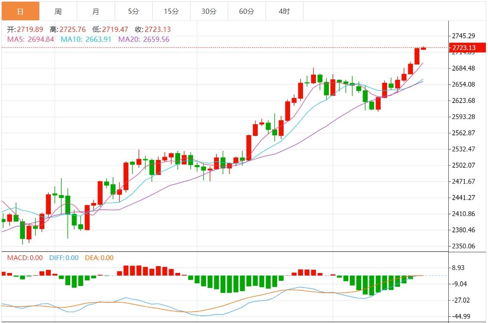Click the DEA legend label
This screenshot has height=323, width=488.
coord(99,258)
